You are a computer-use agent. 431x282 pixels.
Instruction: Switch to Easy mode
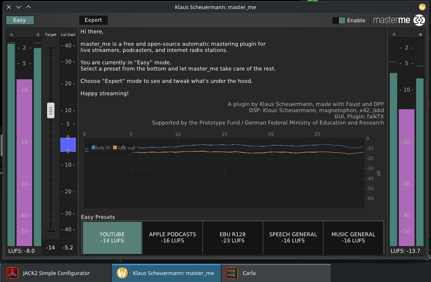click(x=20, y=20)
